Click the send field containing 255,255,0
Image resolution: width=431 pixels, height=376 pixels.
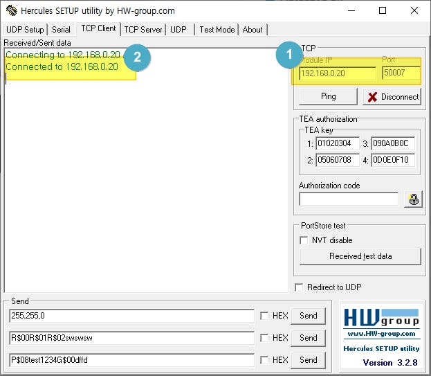click(x=131, y=316)
